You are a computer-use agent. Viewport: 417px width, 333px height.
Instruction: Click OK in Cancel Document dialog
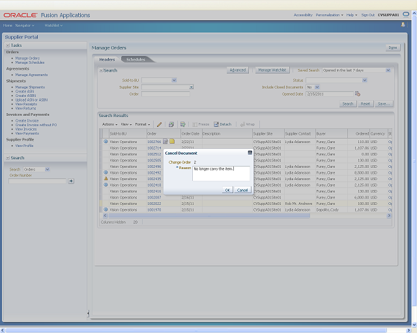[227, 190]
